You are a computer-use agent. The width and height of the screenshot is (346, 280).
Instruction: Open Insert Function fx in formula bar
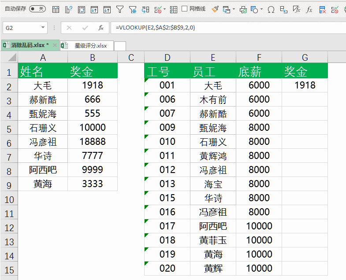[101, 28]
